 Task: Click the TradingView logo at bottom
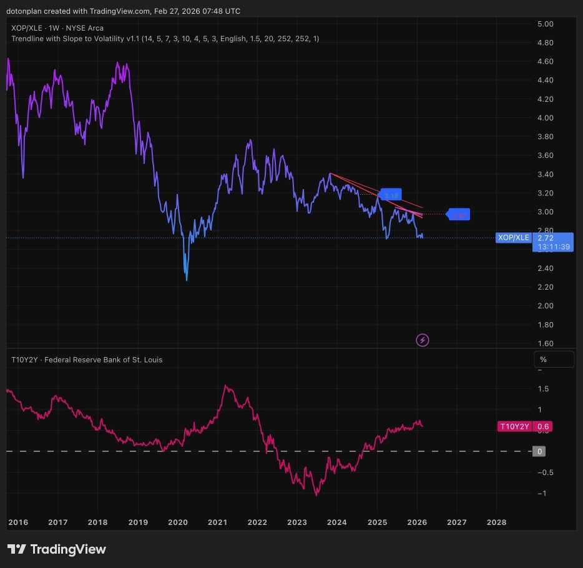click(57, 549)
